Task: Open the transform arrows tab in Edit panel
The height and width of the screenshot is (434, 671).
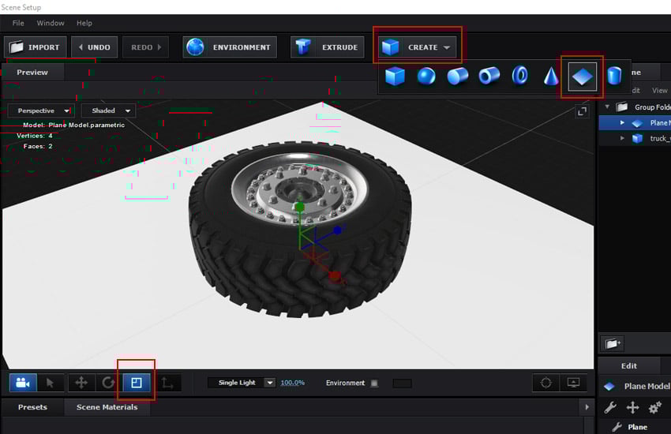Action: point(632,407)
